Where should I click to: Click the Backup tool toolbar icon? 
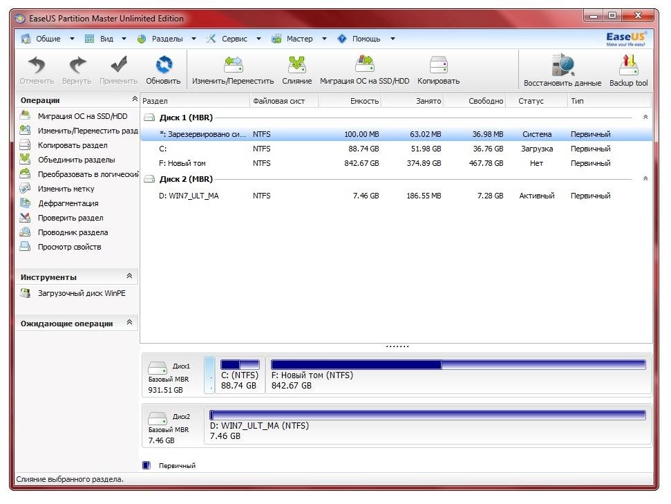tap(628, 65)
